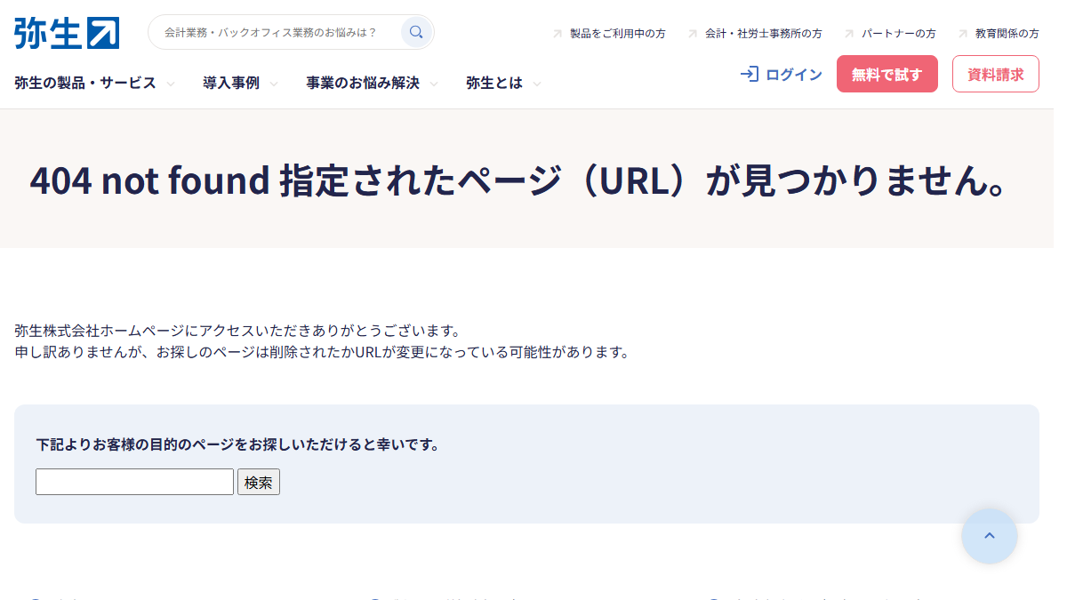Viewport: 1067px width, 600px height.
Task: Expand the 弥生の製品・サービス chevron
Action: coord(171,84)
